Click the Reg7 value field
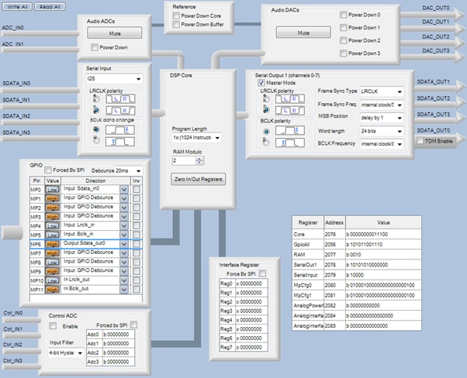The height and width of the screenshot is (378, 467). point(251,347)
